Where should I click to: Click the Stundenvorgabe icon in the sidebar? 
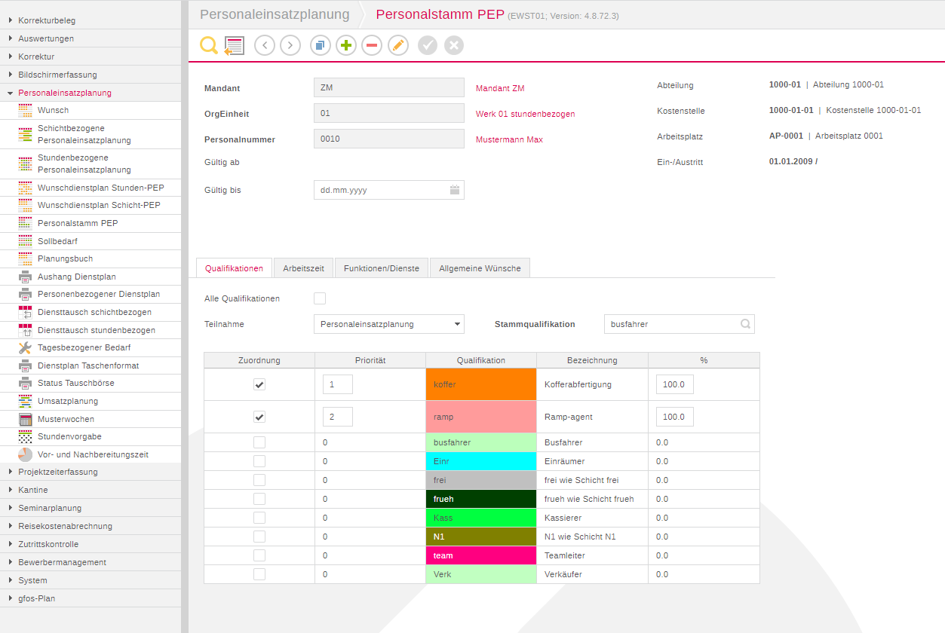tap(25, 436)
